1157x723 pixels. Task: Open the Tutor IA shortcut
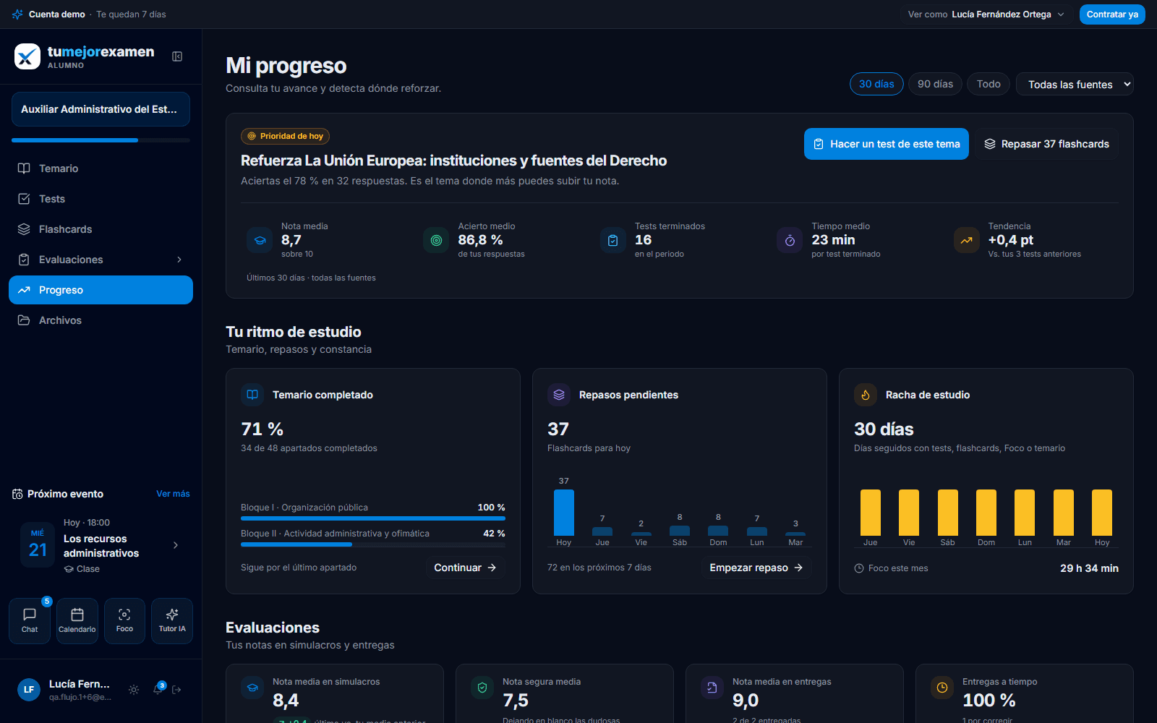tap(172, 620)
